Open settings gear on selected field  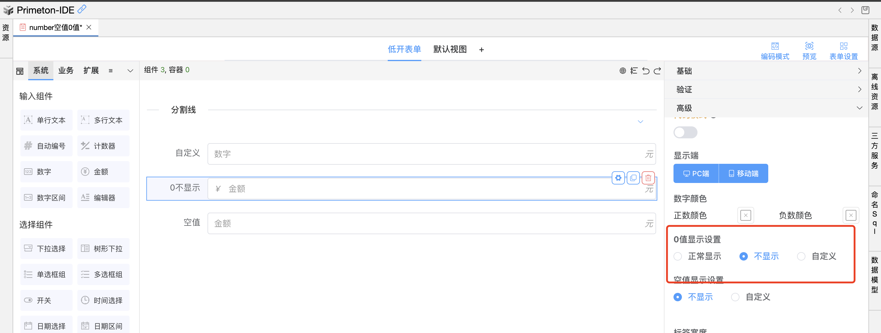coord(618,178)
